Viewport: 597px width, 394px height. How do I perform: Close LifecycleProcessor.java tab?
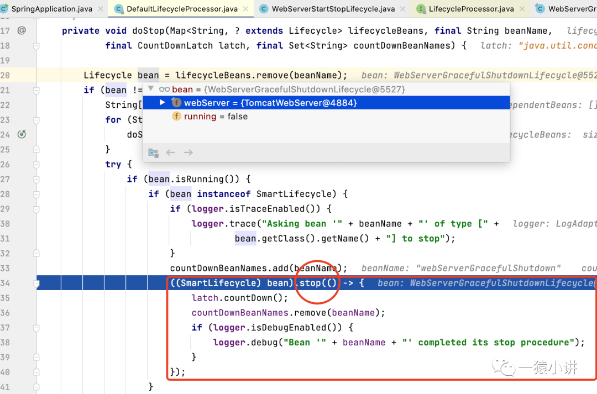(x=522, y=9)
